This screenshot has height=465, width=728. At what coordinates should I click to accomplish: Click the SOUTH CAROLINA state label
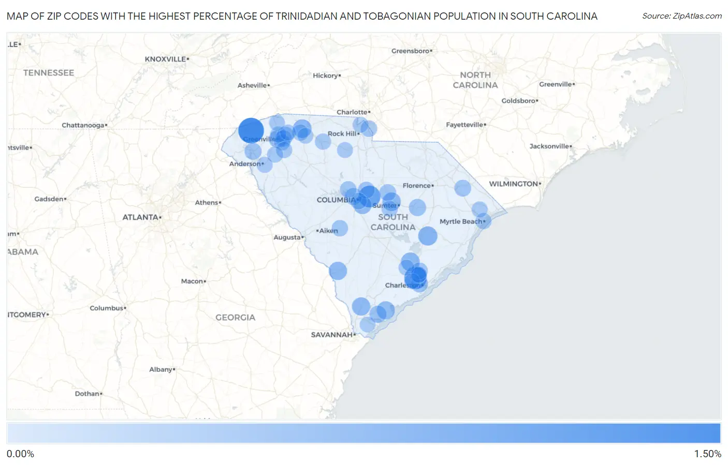tap(393, 222)
